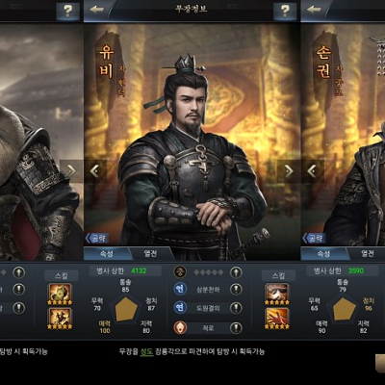Click the blue 연 bond icon for 삼분천하

180,289
